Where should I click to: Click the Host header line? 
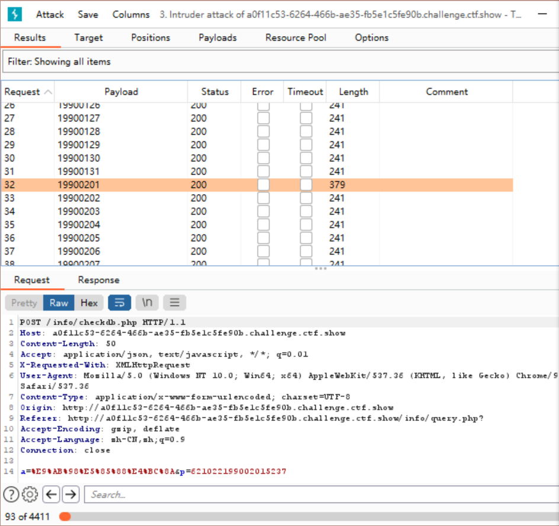pos(182,333)
